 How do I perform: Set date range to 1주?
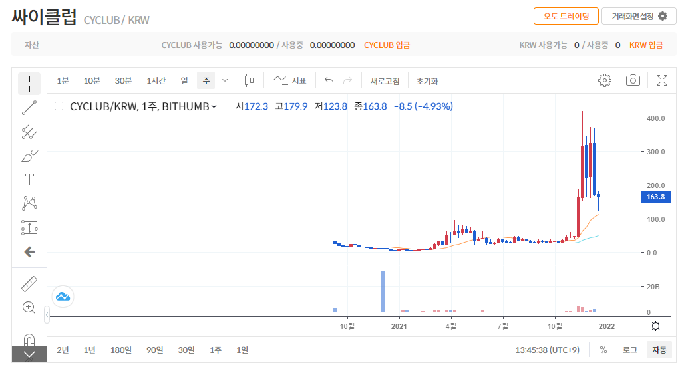216,350
